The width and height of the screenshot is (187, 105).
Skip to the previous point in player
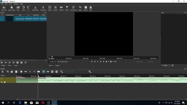pyautogui.click(x=92, y=62)
